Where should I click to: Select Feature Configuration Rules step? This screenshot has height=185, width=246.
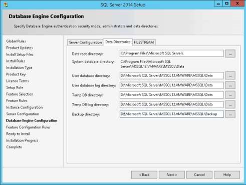(28, 127)
